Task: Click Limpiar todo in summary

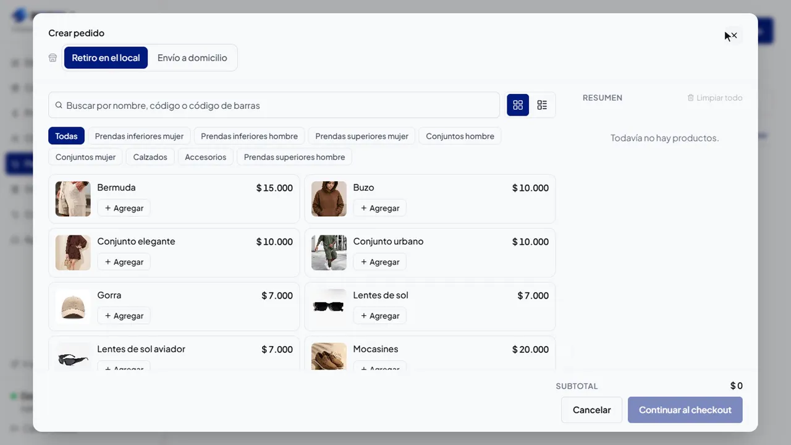Action: (x=715, y=98)
